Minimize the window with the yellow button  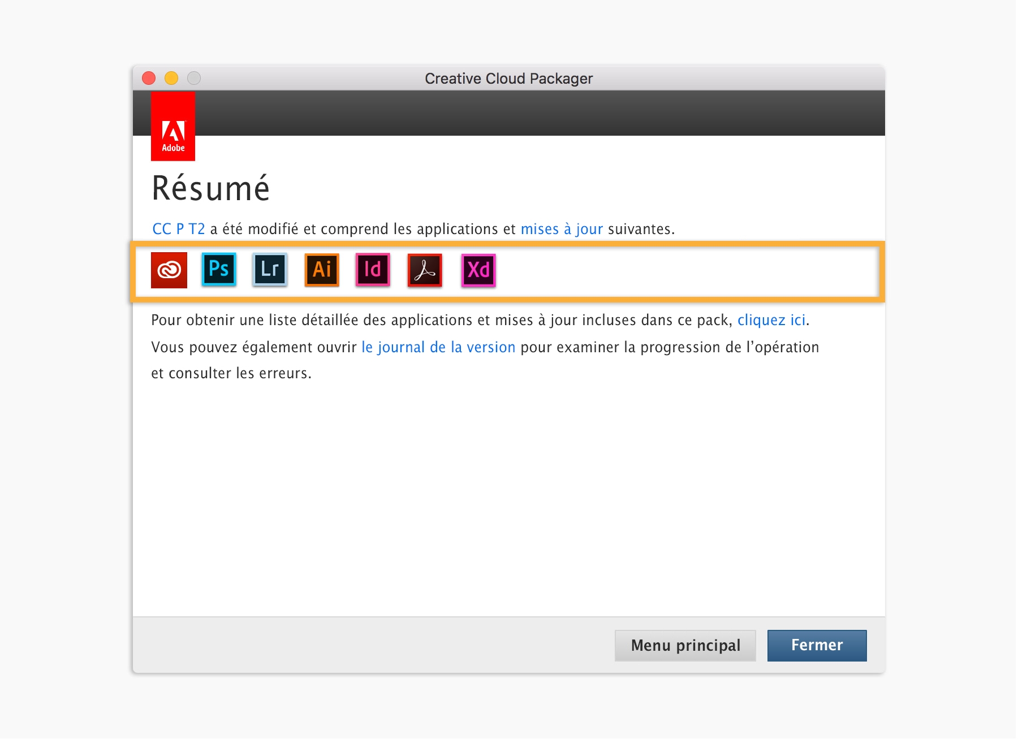[x=171, y=78]
